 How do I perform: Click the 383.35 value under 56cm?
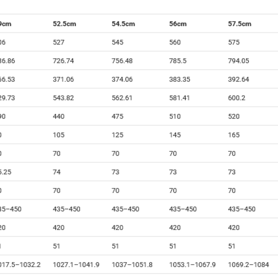point(180,80)
